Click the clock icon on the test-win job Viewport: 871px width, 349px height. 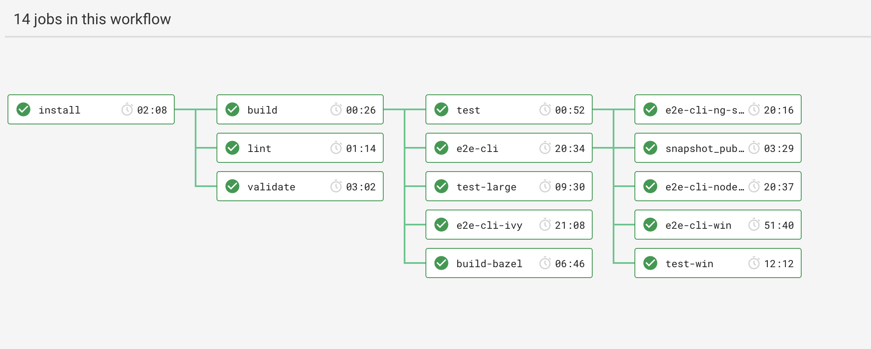tap(754, 263)
